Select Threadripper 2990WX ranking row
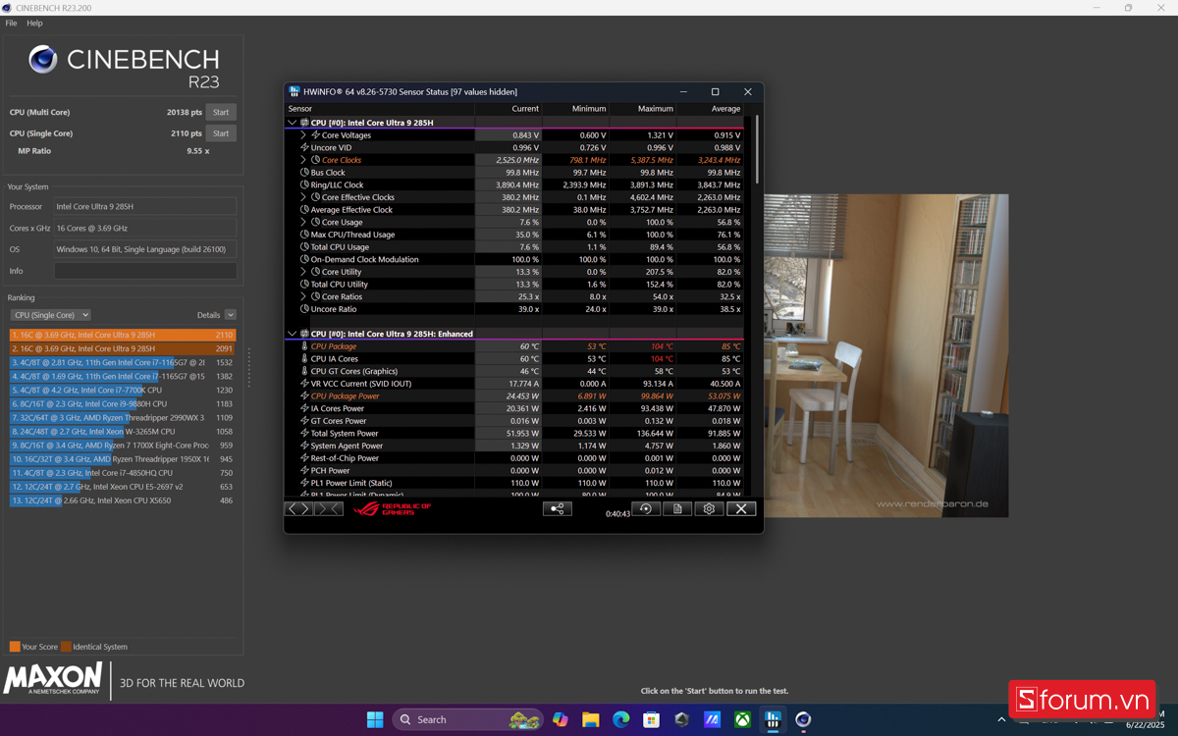Image resolution: width=1178 pixels, height=736 pixels. pyautogui.click(x=123, y=417)
